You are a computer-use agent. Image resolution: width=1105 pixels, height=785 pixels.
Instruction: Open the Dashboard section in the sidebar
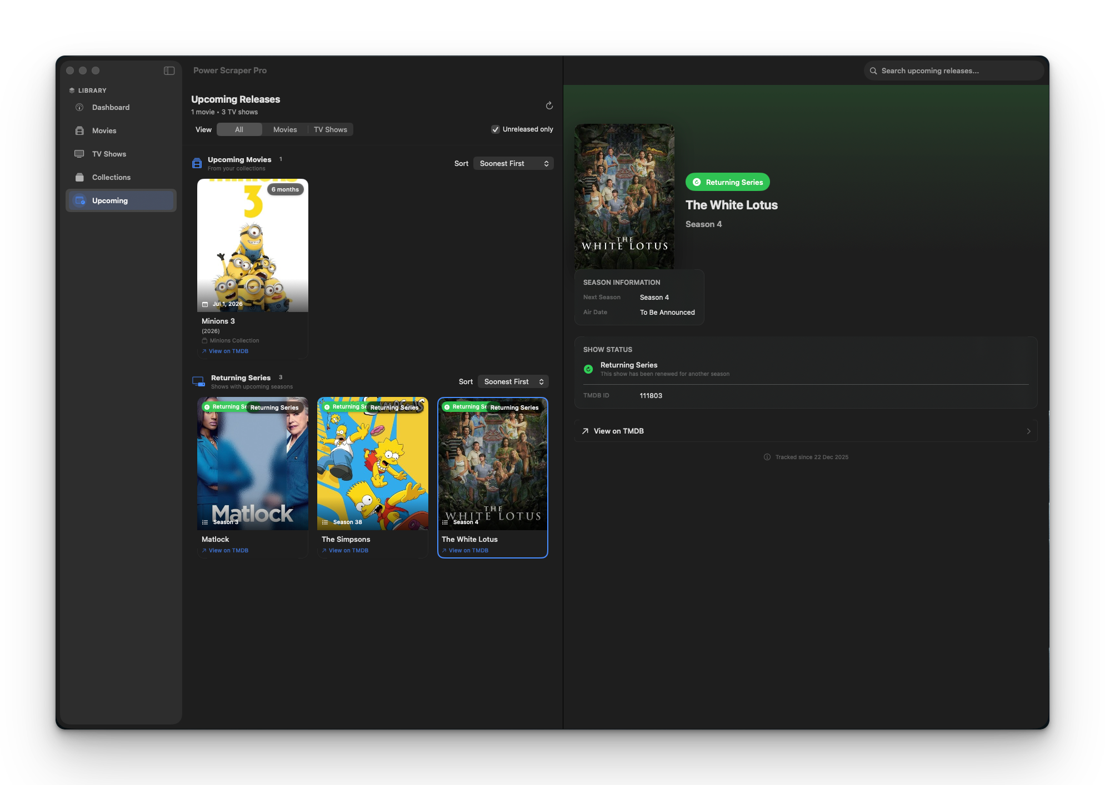[110, 107]
